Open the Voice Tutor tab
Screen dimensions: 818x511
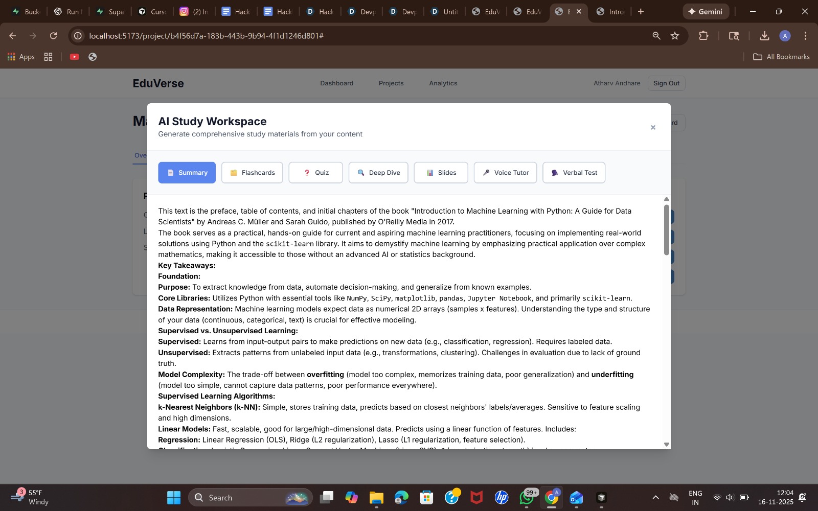(x=505, y=173)
